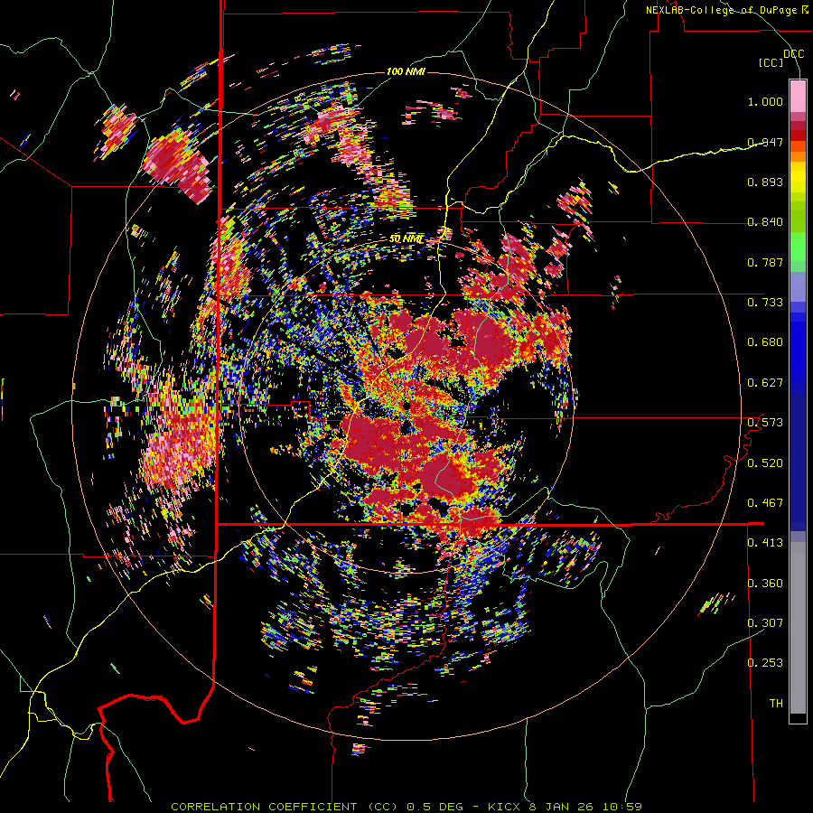
Task: Select the 0.360 scale value
Action: pos(765,584)
